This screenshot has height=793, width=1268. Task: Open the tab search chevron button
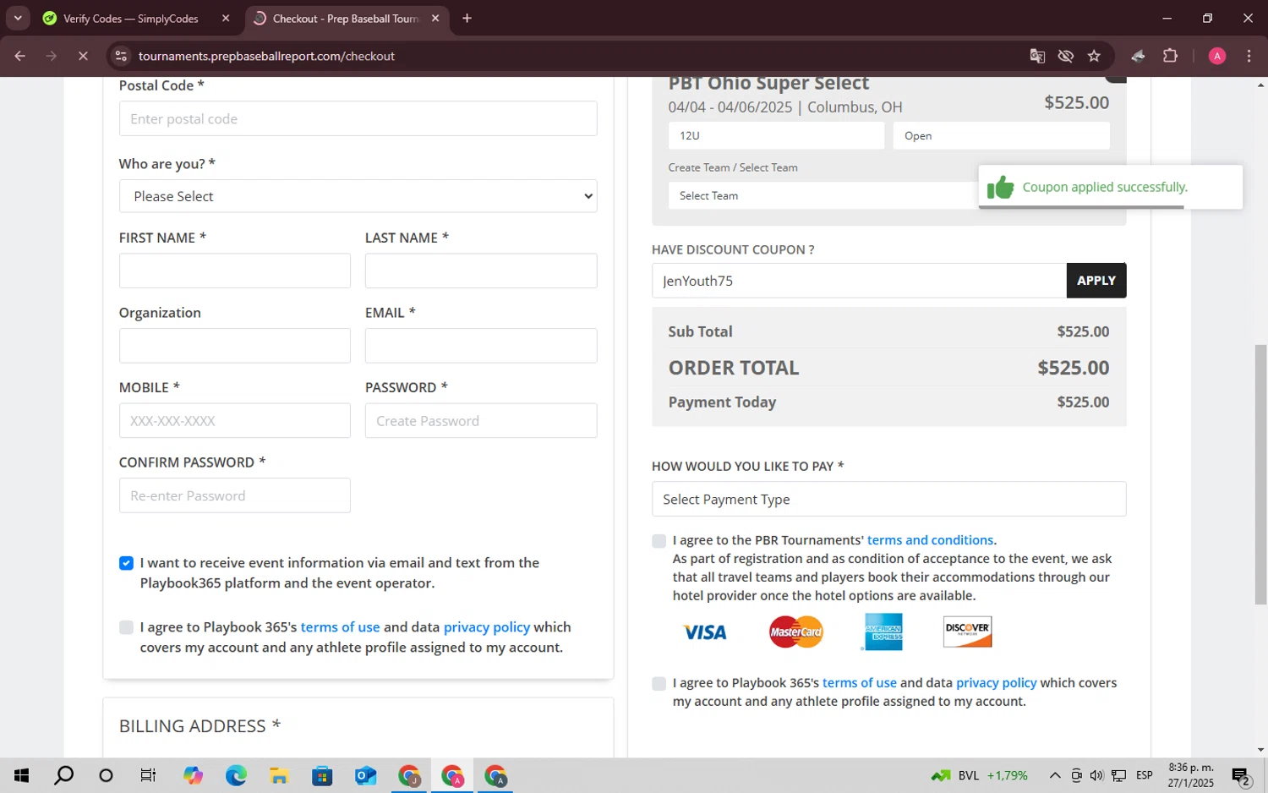tap(18, 18)
